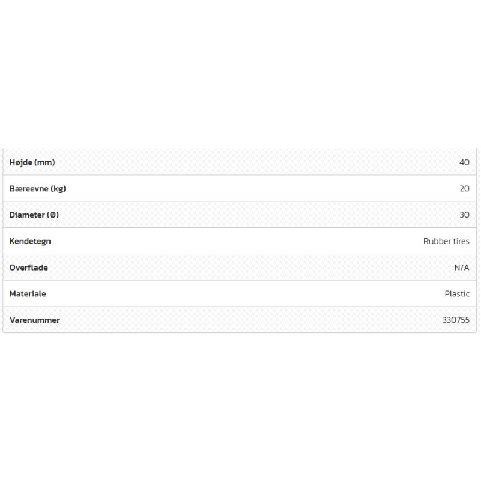The image size is (481, 481).
Task: Select the Bæreevne (kg) label
Action: [37, 189]
